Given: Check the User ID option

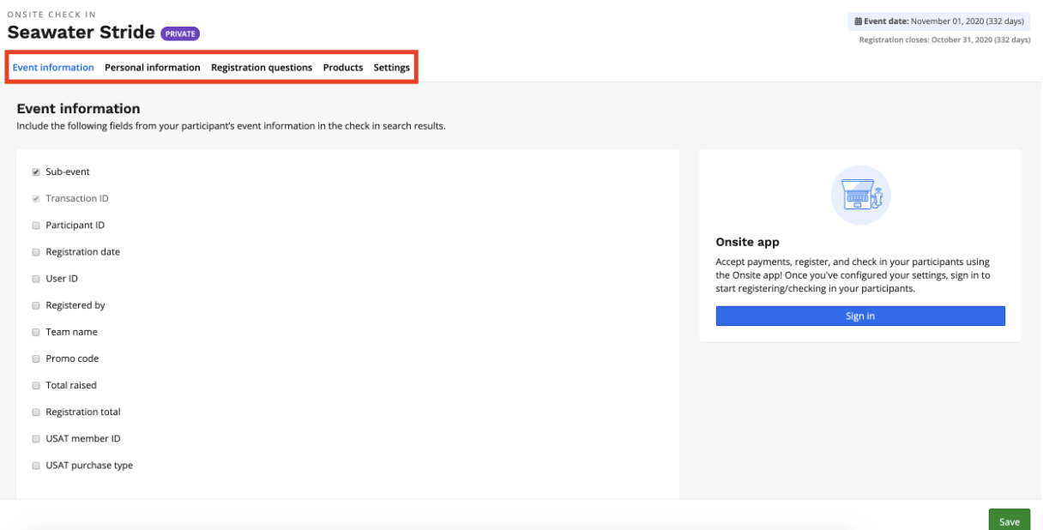Looking at the screenshot, I should (36, 279).
